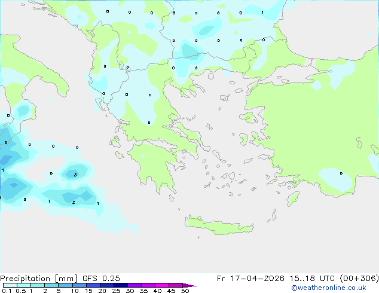This screenshot has width=379, height=293.
Task: Click the "GFS 0.25" model label
Action: tap(101, 279)
